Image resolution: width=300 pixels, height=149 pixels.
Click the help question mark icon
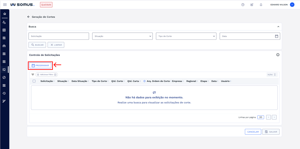tap(243, 5)
